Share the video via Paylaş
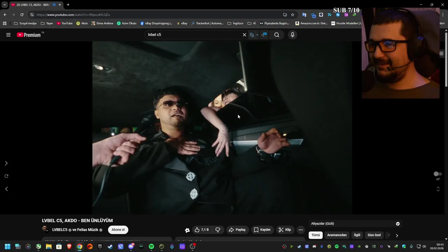The width and height of the screenshot is (448, 252). [x=237, y=230]
